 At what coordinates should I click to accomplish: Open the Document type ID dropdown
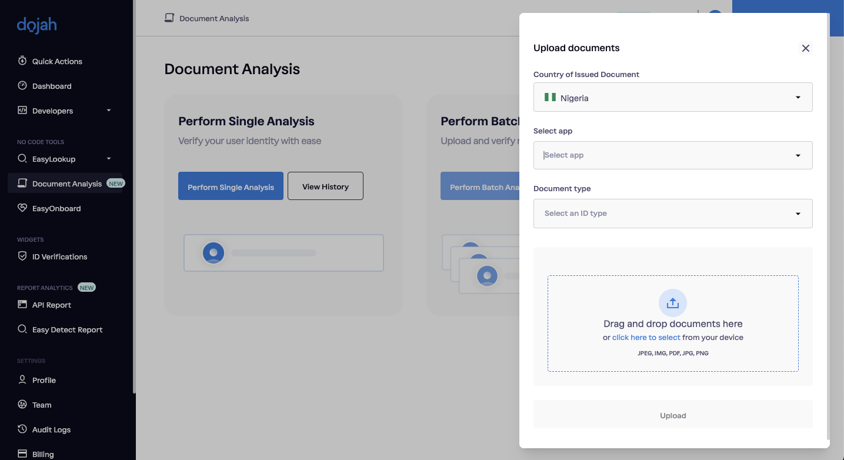(x=672, y=214)
